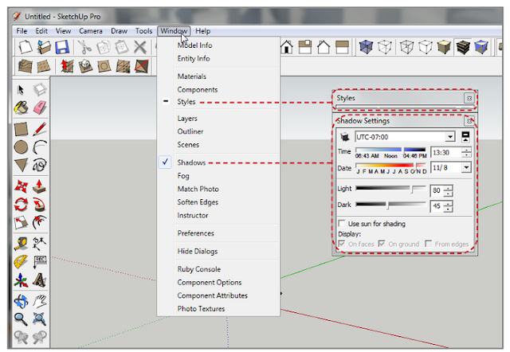Select the Scale tool

(x=21, y=223)
